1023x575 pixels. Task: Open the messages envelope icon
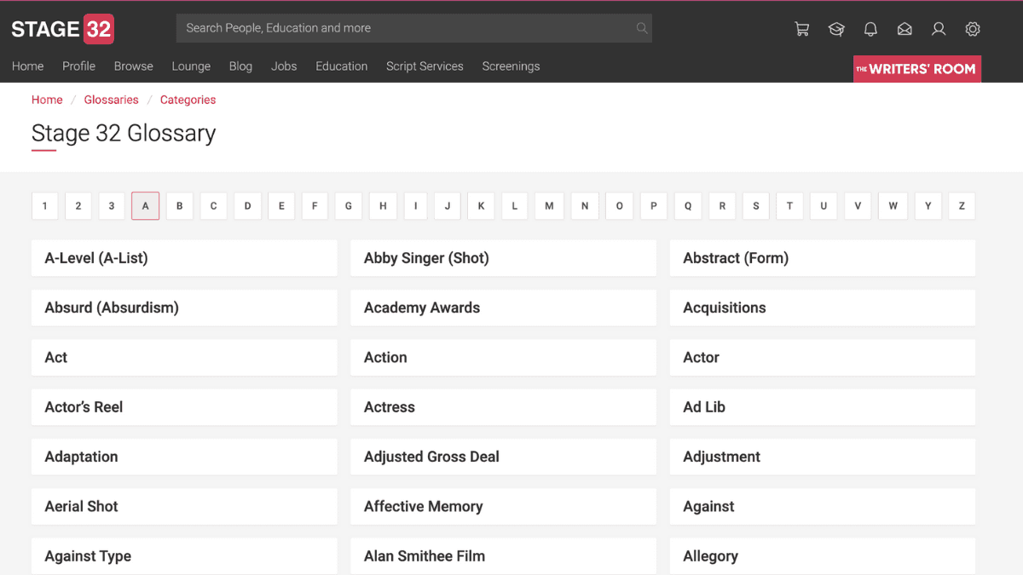[x=905, y=29]
